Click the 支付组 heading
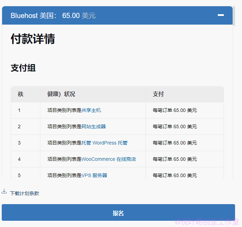The width and height of the screenshot is (242, 227). point(23,68)
